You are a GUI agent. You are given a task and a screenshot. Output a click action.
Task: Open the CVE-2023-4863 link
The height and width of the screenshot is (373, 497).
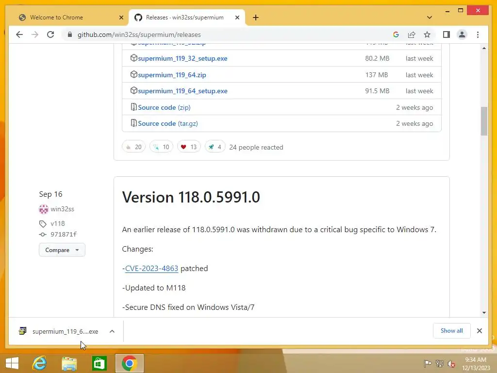click(x=151, y=268)
